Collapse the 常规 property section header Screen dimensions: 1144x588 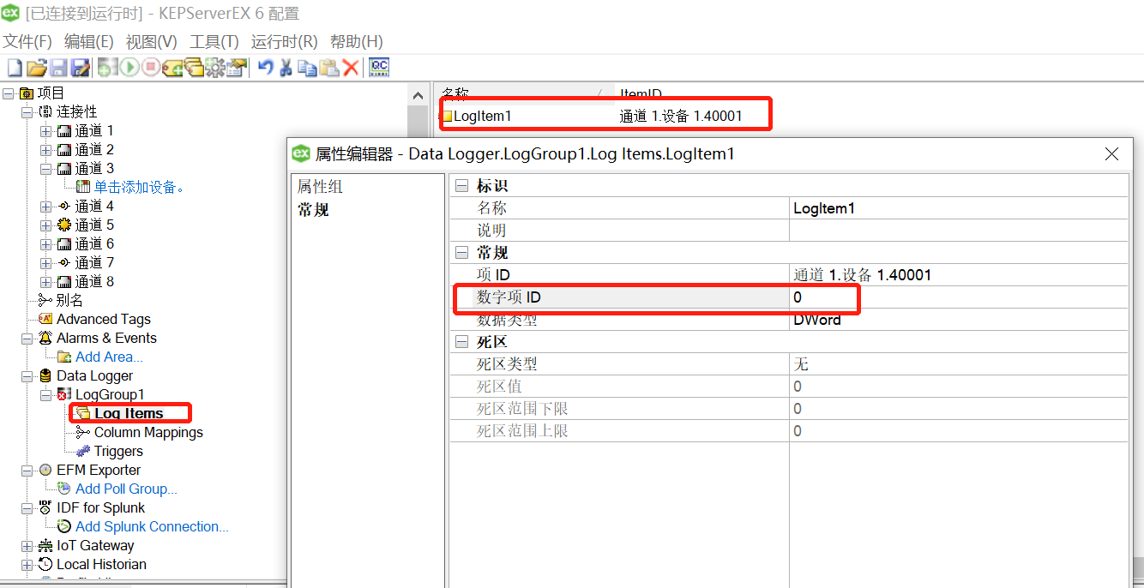[x=462, y=253]
